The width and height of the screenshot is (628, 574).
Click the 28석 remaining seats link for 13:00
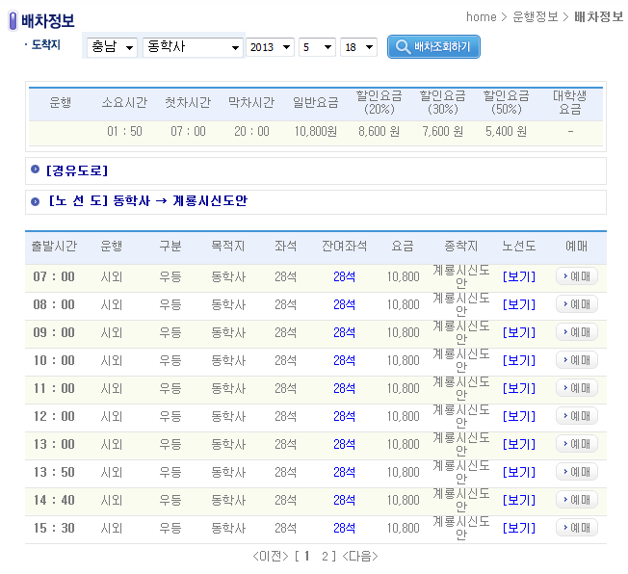pyautogui.click(x=344, y=444)
